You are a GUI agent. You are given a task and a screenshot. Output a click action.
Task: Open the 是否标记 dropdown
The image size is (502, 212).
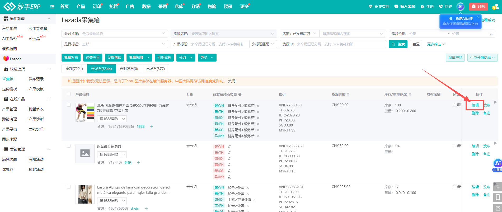[x=115, y=44]
